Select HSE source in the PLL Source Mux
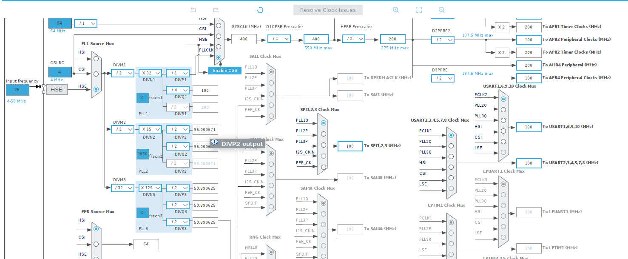 tap(96, 90)
